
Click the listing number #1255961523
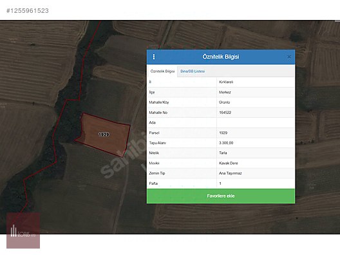[x=28, y=11]
